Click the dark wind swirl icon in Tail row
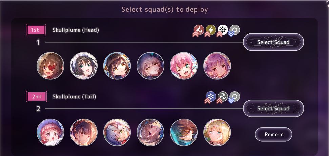 pos(223,96)
